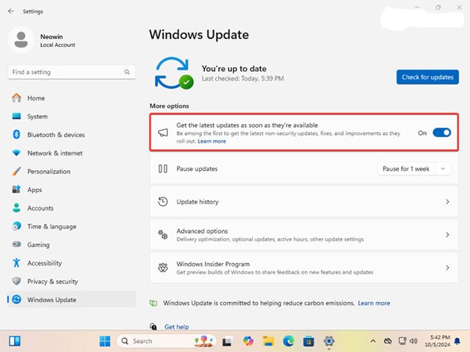
Task: Open the Accounts label in the sidebar
Action: click(40, 208)
